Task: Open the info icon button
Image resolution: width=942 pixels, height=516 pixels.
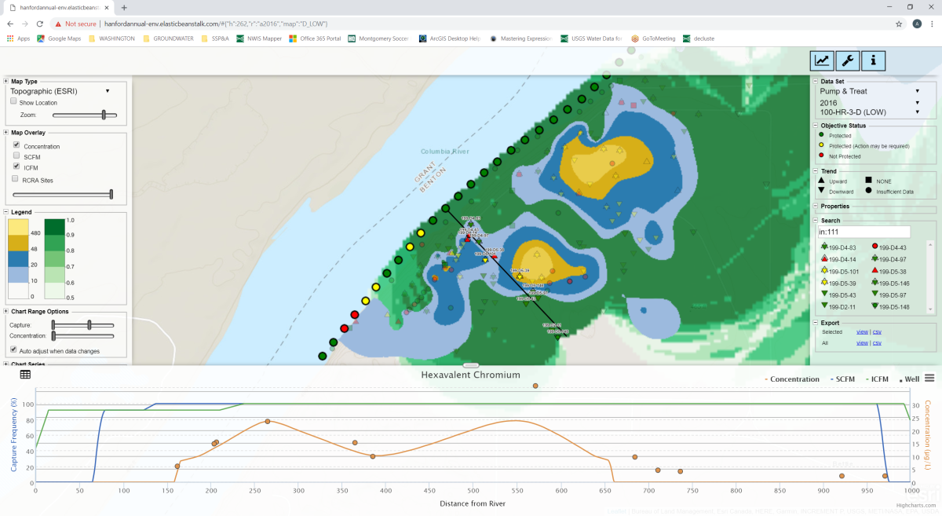Action: tap(874, 60)
